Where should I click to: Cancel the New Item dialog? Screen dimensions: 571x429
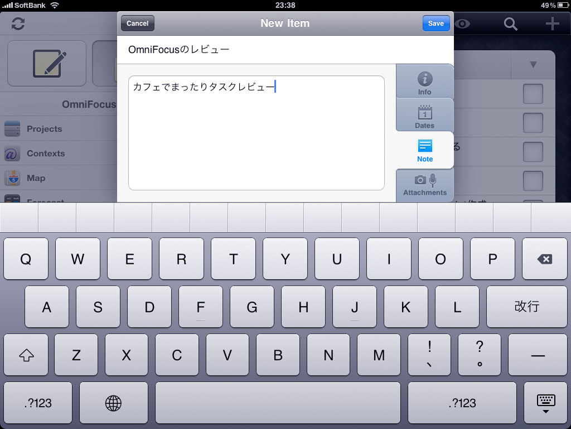point(137,23)
